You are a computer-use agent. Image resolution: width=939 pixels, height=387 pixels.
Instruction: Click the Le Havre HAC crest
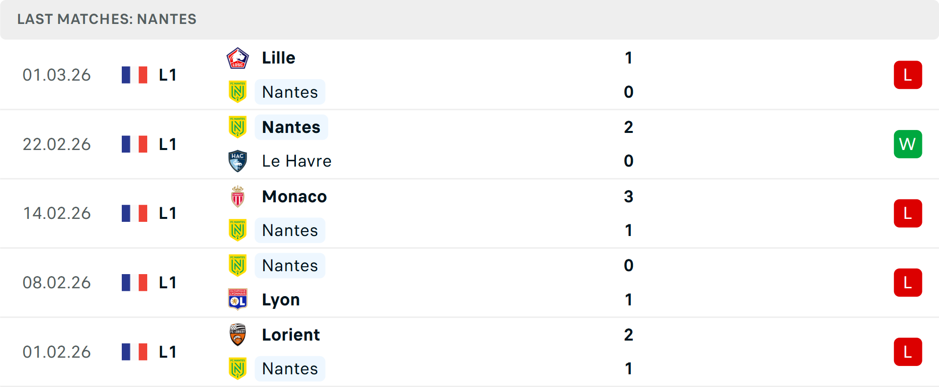pos(238,161)
